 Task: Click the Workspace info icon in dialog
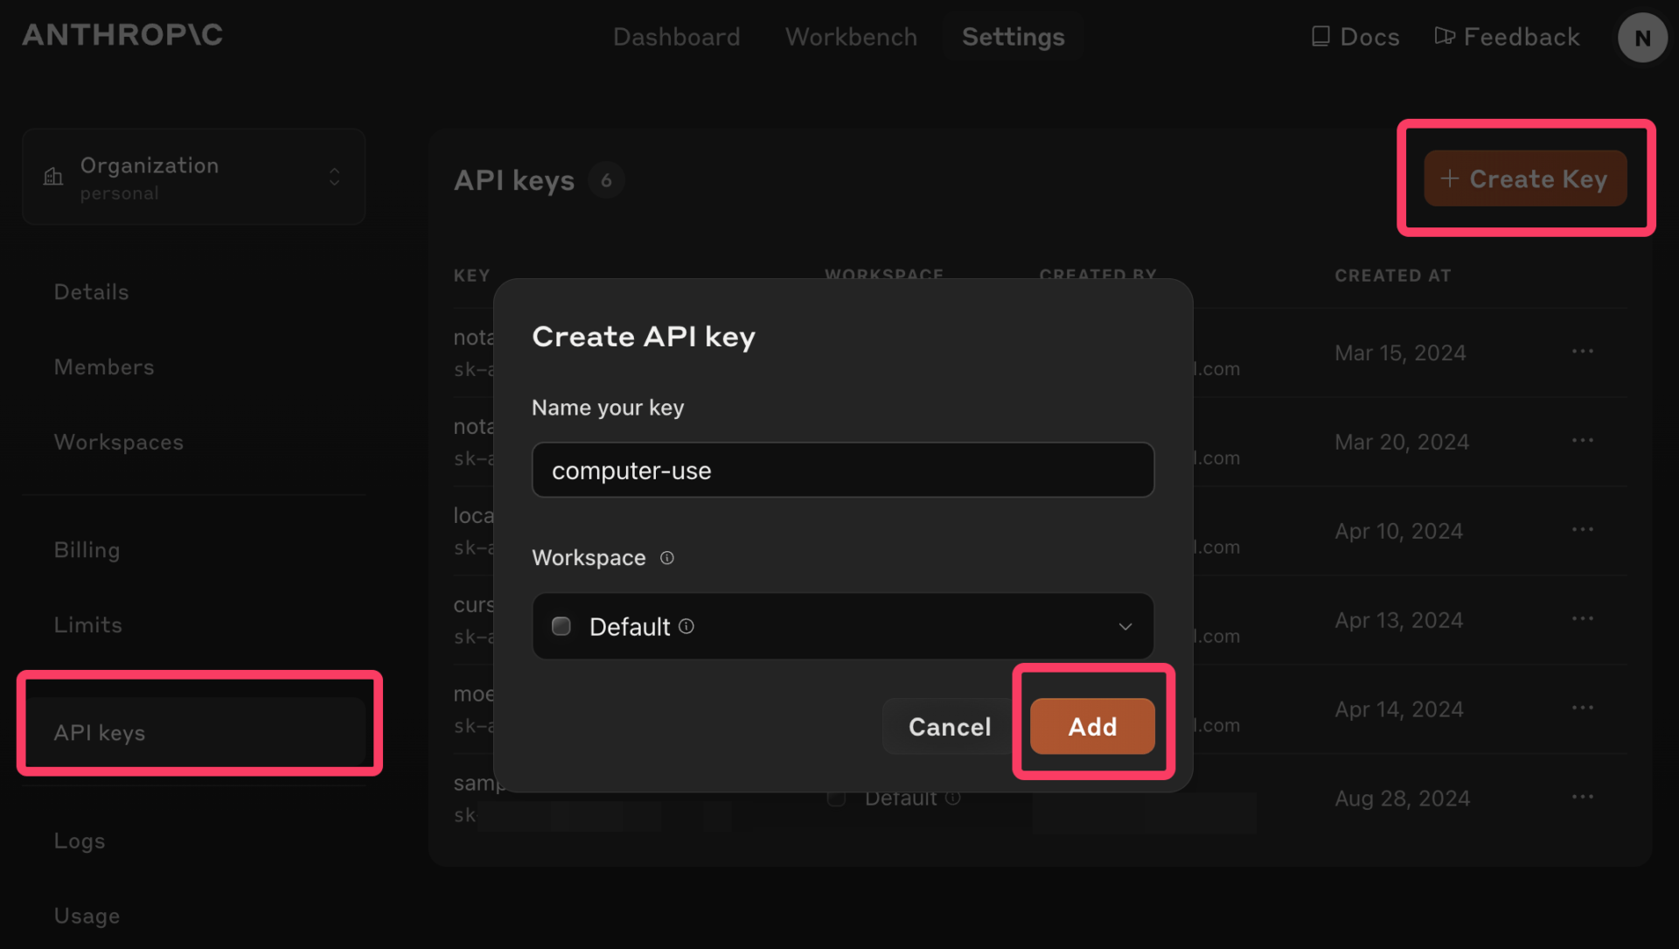667,558
